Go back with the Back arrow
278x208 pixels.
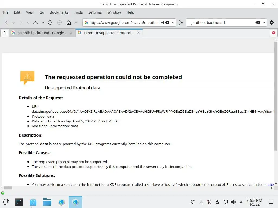[6, 22]
